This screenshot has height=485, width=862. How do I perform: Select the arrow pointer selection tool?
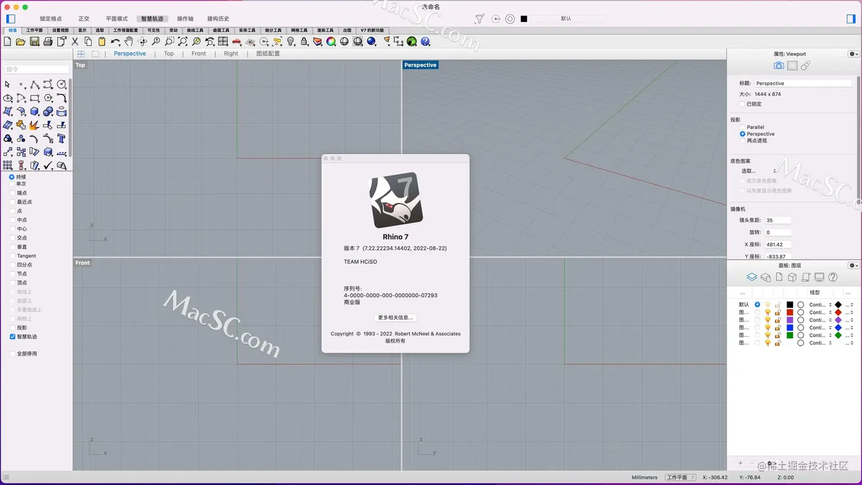(x=7, y=84)
